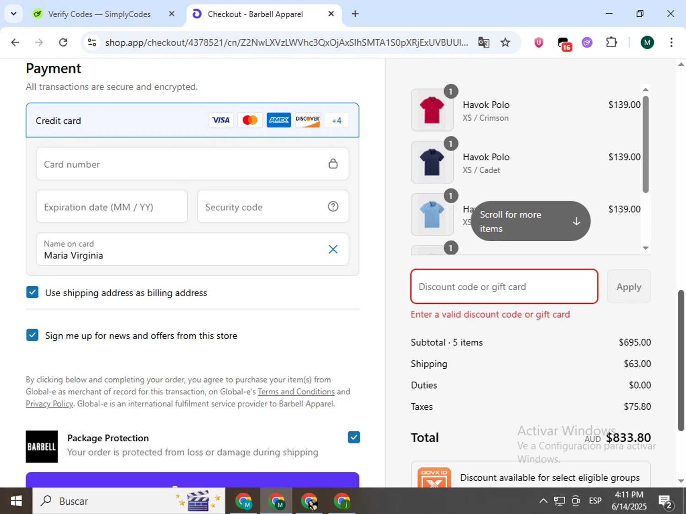Focus the Expiration date field

click(112, 207)
